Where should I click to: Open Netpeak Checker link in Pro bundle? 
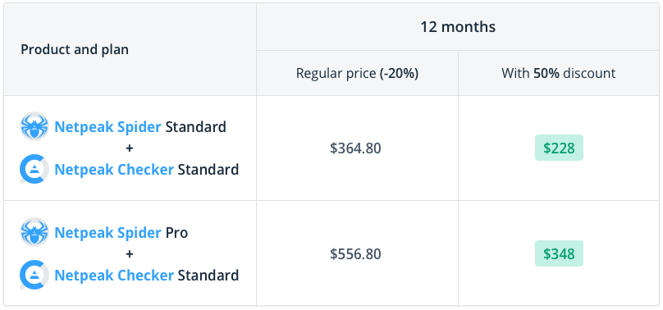coord(114,276)
